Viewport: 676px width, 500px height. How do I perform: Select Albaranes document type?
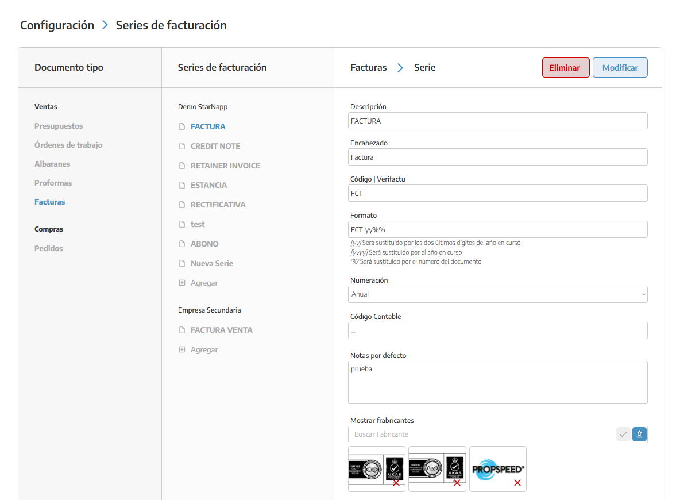click(x=52, y=164)
